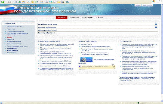The image size is (163, 104).
Task: Open the link about gasoline price dynamics
Action: (56, 69)
